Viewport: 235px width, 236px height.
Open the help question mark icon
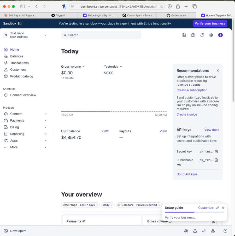(193, 35)
